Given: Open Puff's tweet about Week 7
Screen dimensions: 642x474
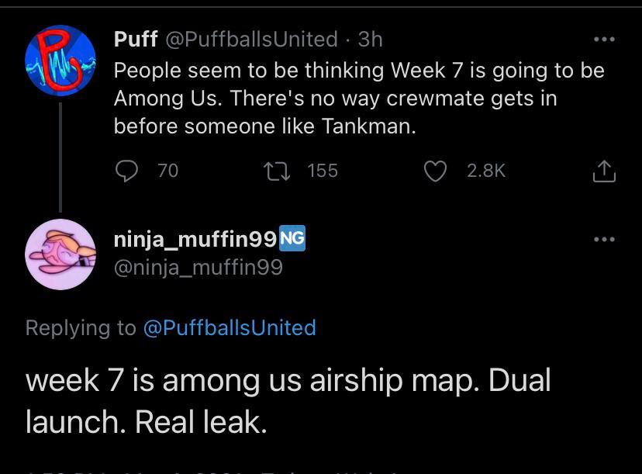Looking at the screenshot, I should [358, 98].
